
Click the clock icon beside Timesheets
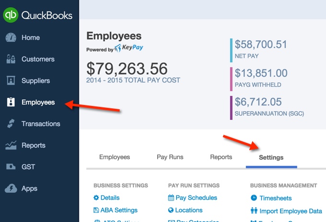click(254, 198)
